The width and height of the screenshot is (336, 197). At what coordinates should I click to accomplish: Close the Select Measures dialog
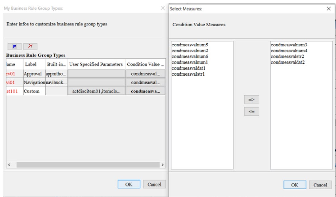[329, 9]
